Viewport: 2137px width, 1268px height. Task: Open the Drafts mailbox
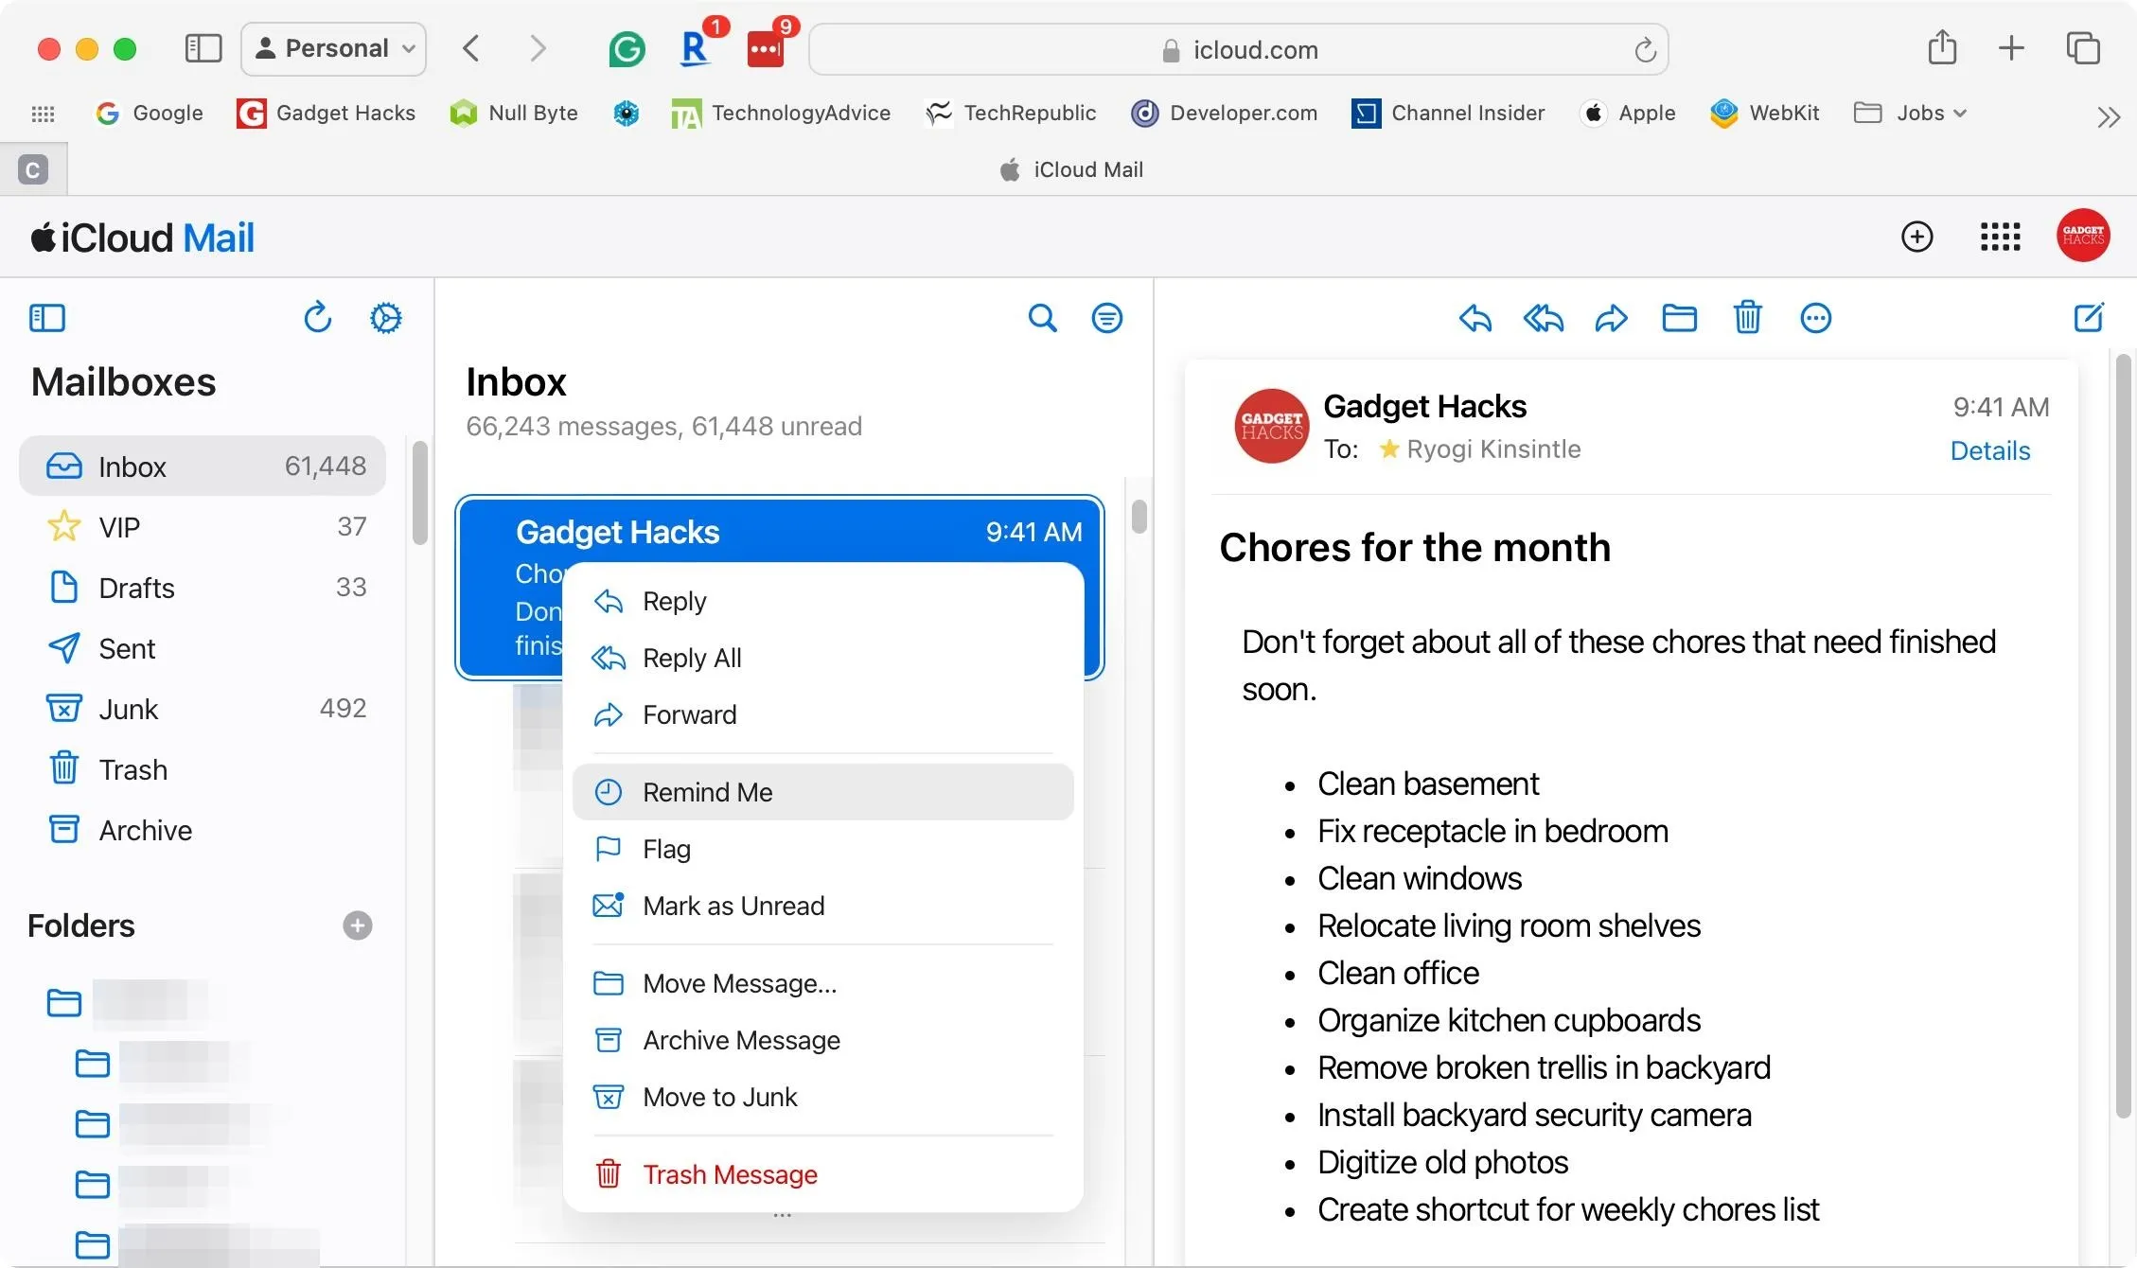[203, 588]
